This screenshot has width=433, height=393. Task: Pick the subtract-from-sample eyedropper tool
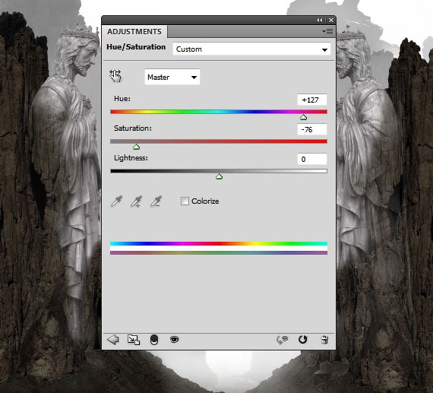click(156, 201)
